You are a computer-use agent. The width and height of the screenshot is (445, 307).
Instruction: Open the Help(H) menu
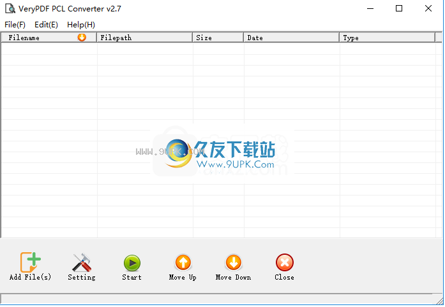click(81, 25)
